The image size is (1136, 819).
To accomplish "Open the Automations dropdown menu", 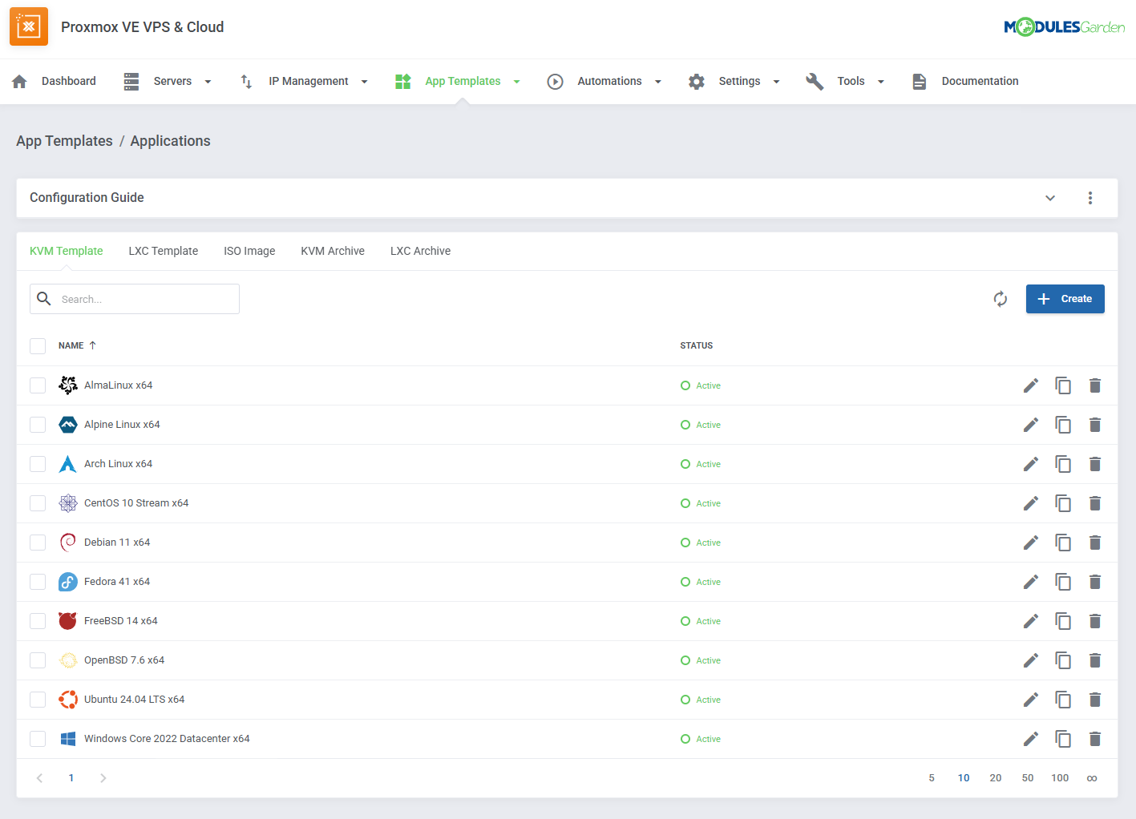I will [x=605, y=81].
